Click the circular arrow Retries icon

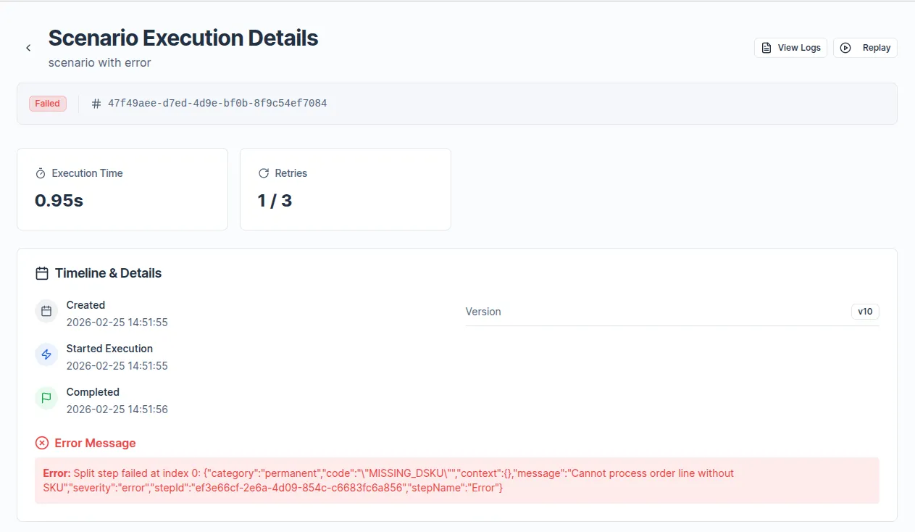point(264,174)
